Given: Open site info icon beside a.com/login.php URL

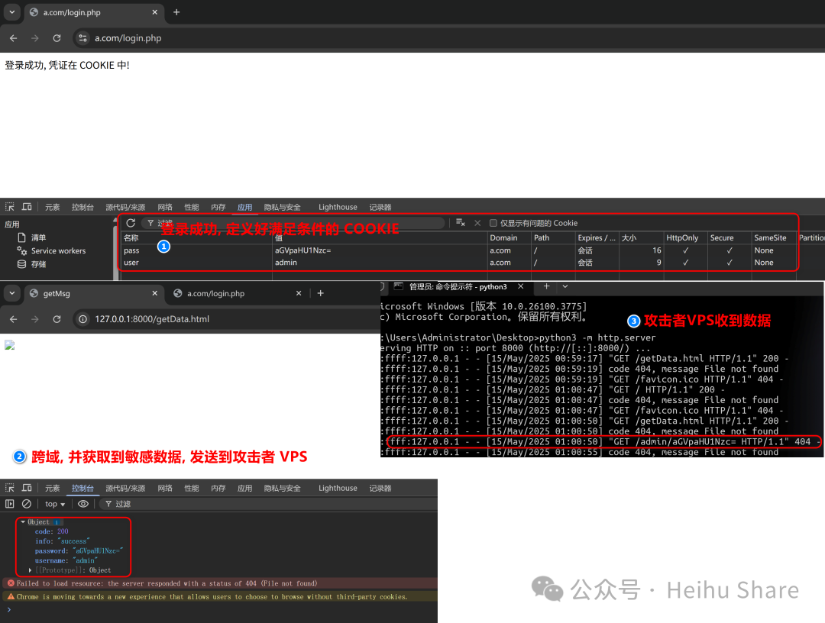Looking at the screenshot, I should 82,38.
